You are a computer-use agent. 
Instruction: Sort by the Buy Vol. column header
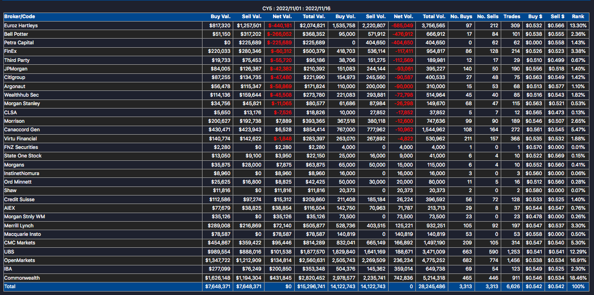345,16
